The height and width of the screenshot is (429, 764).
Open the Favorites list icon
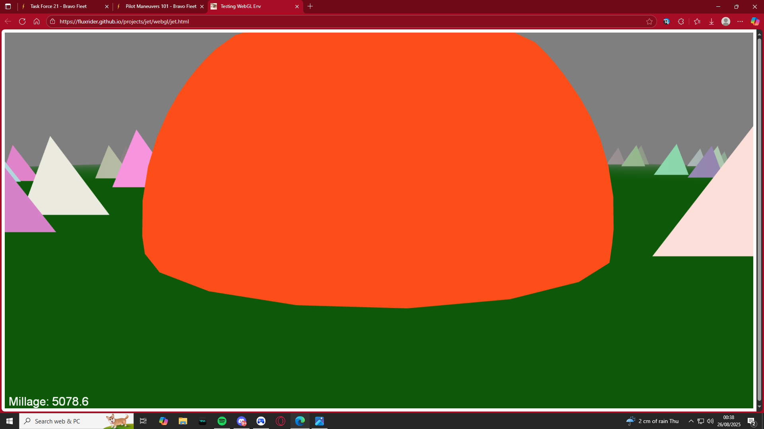click(x=697, y=21)
